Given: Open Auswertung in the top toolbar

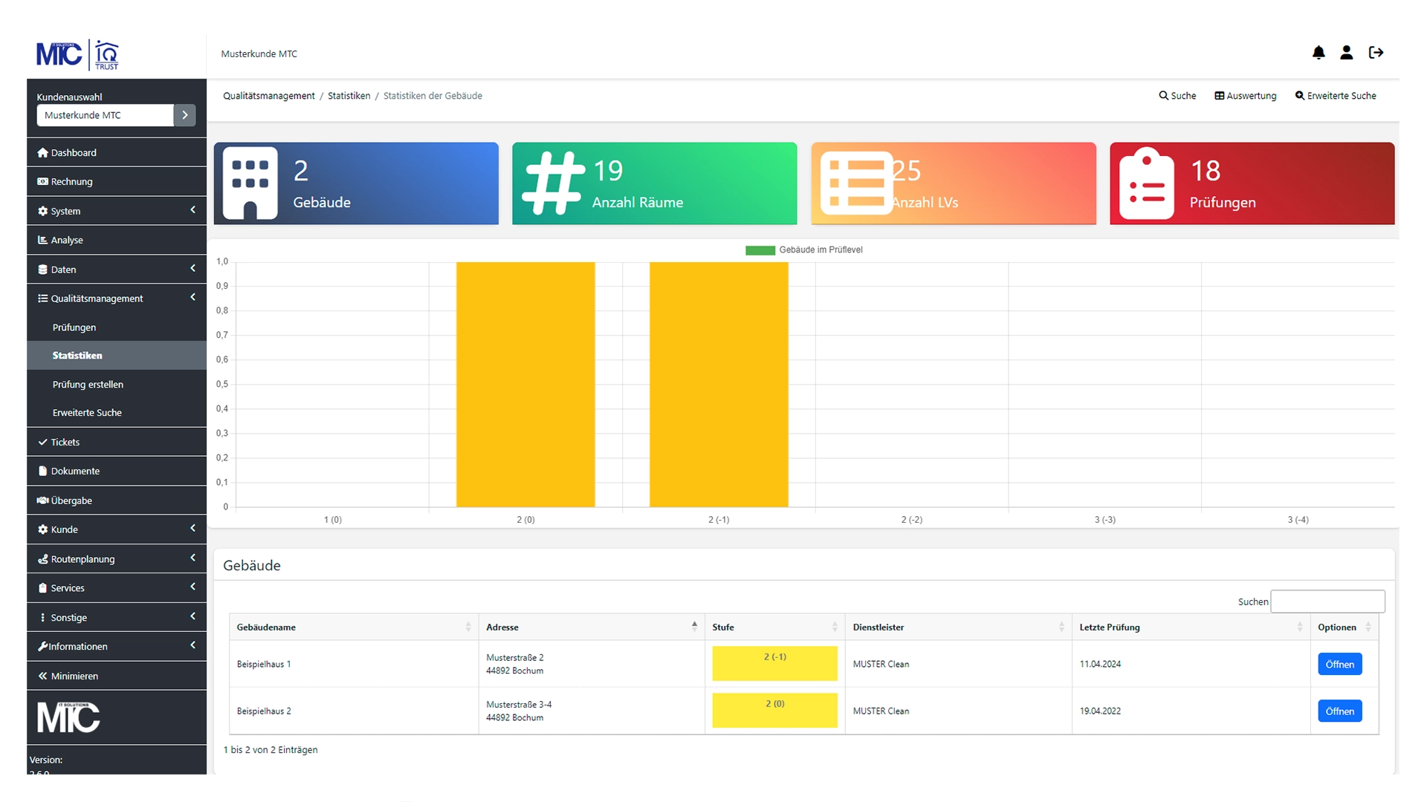Looking at the screenshot, I should (1246, 96).
